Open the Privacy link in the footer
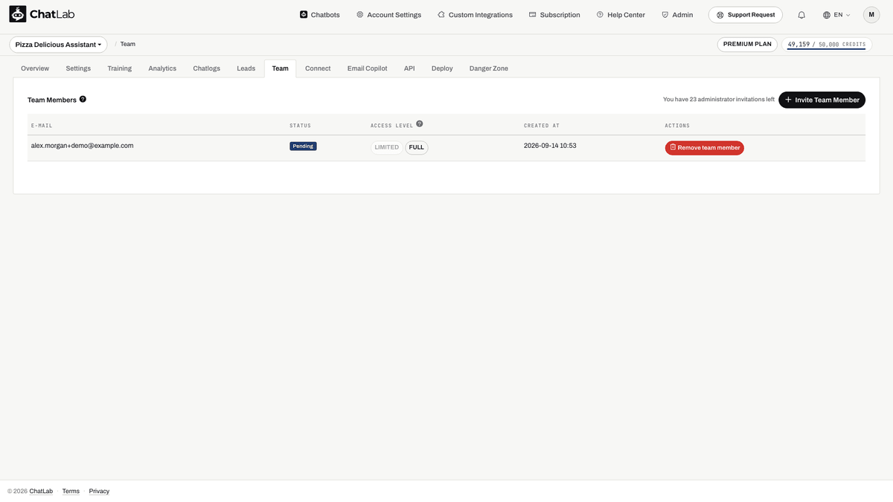The width and height of the screenshot is (893, 502). coord(99,492)
